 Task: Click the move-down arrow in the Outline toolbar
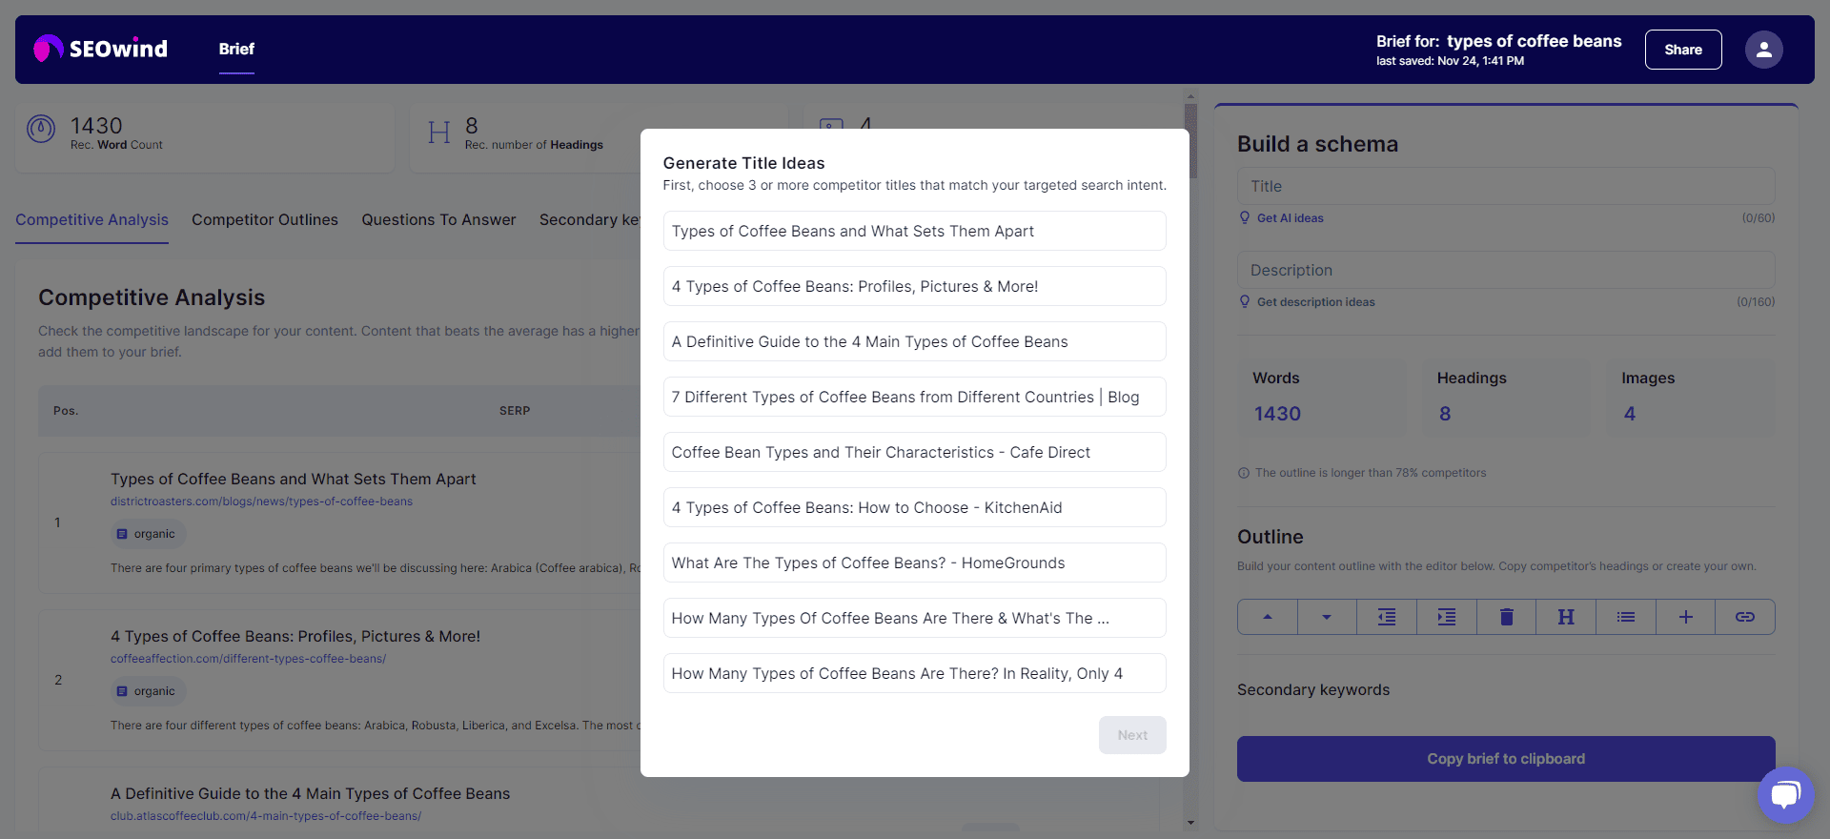coord(1326,617)
